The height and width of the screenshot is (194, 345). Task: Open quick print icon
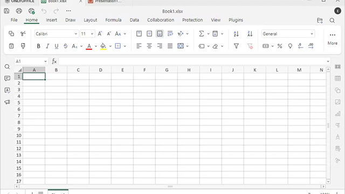pos(31,11)
